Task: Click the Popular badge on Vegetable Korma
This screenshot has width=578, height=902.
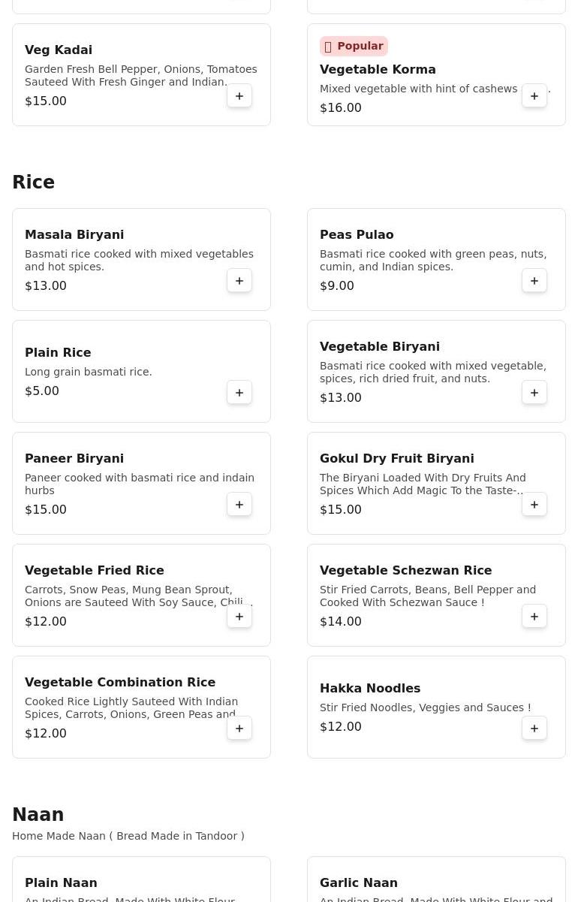Action: (x=354, y=46)
